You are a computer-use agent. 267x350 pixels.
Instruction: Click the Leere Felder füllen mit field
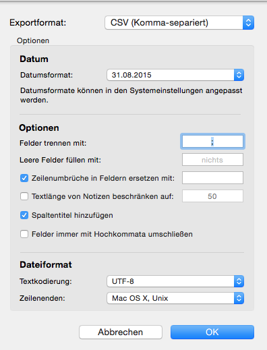click(x=212, y=160)
